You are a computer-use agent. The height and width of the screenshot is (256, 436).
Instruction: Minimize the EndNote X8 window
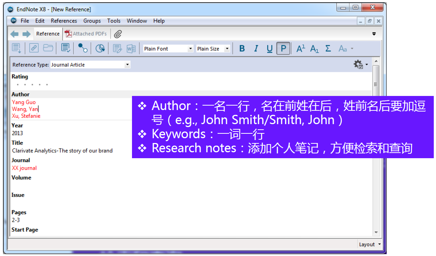click(x=343, y=7)
